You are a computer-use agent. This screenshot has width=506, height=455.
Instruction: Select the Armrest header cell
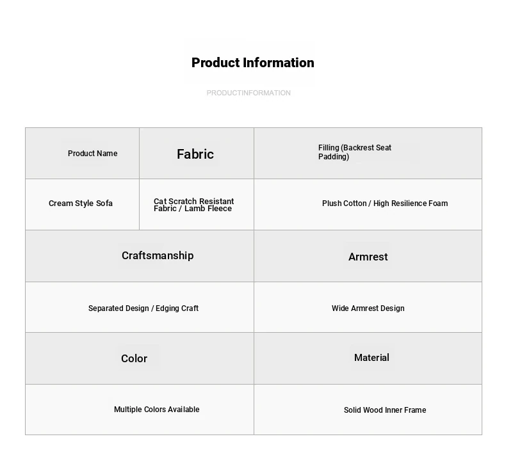coord(368,256)
